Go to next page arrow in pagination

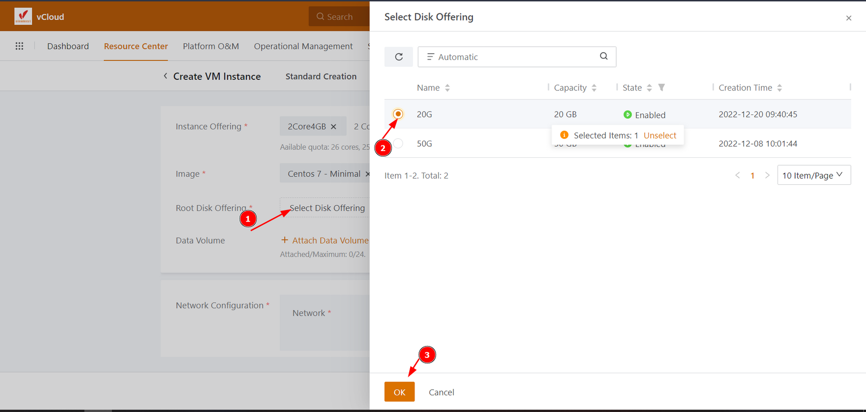pyautogui.click(x=767, y=175)
